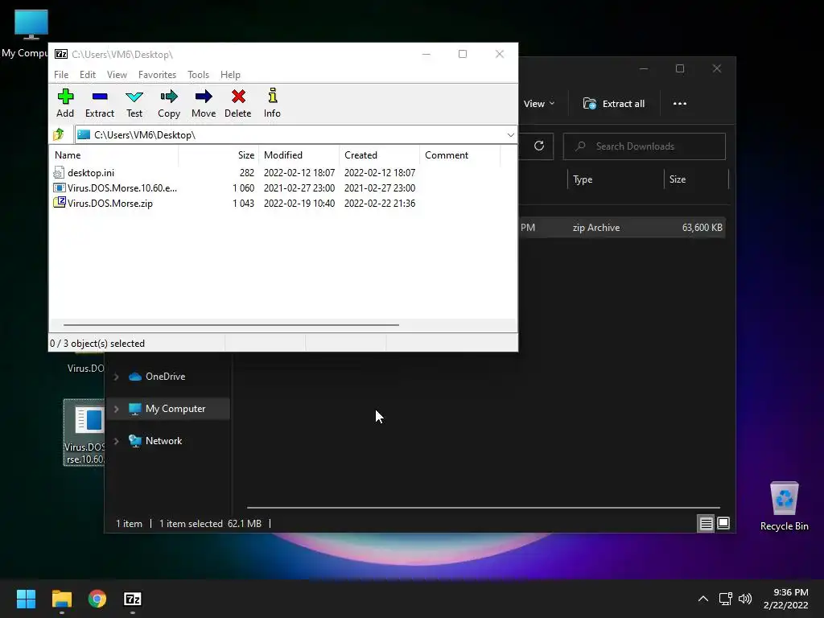The image size is (824, 618).
Task: Open the Windows Start menu
Action: (x=26, y=599)
